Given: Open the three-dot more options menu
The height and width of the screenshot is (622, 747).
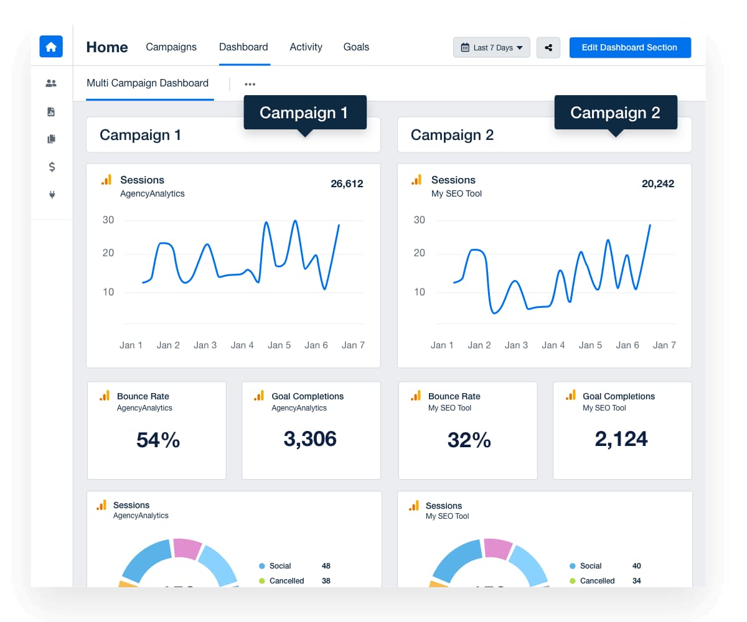Looking at the screenshot, I should tap(250, 85).
